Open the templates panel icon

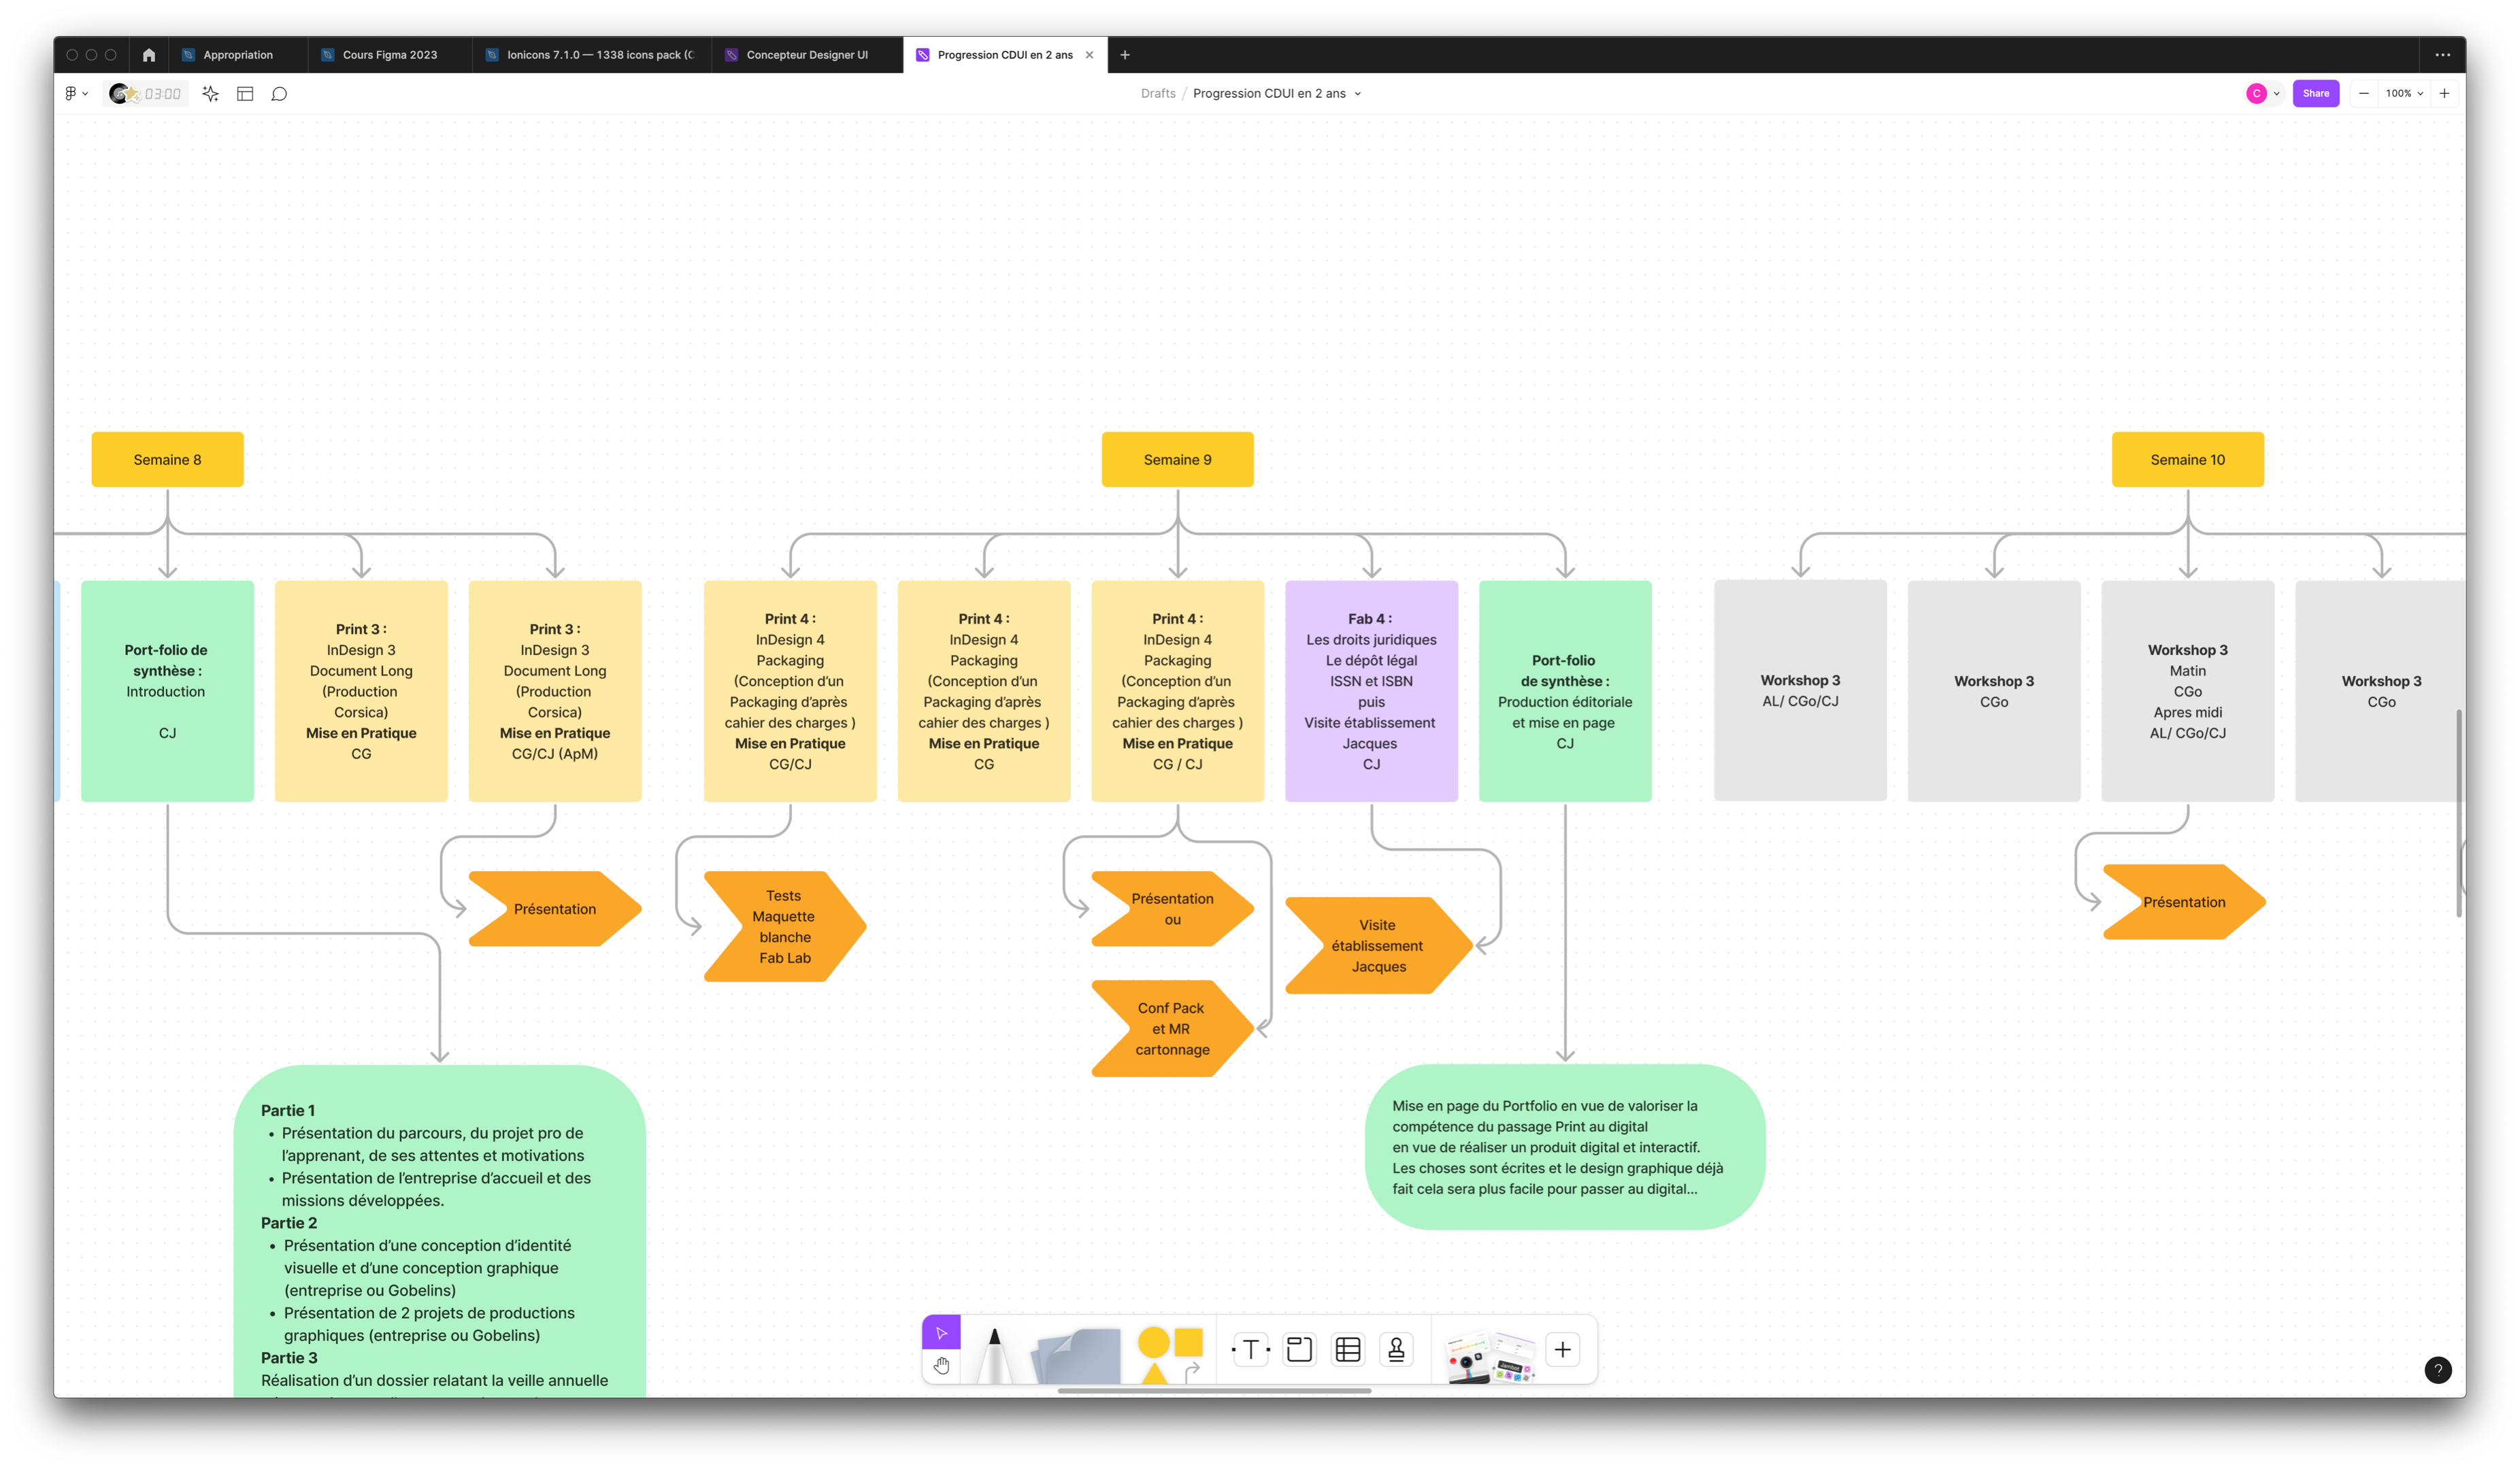(245, 94)
